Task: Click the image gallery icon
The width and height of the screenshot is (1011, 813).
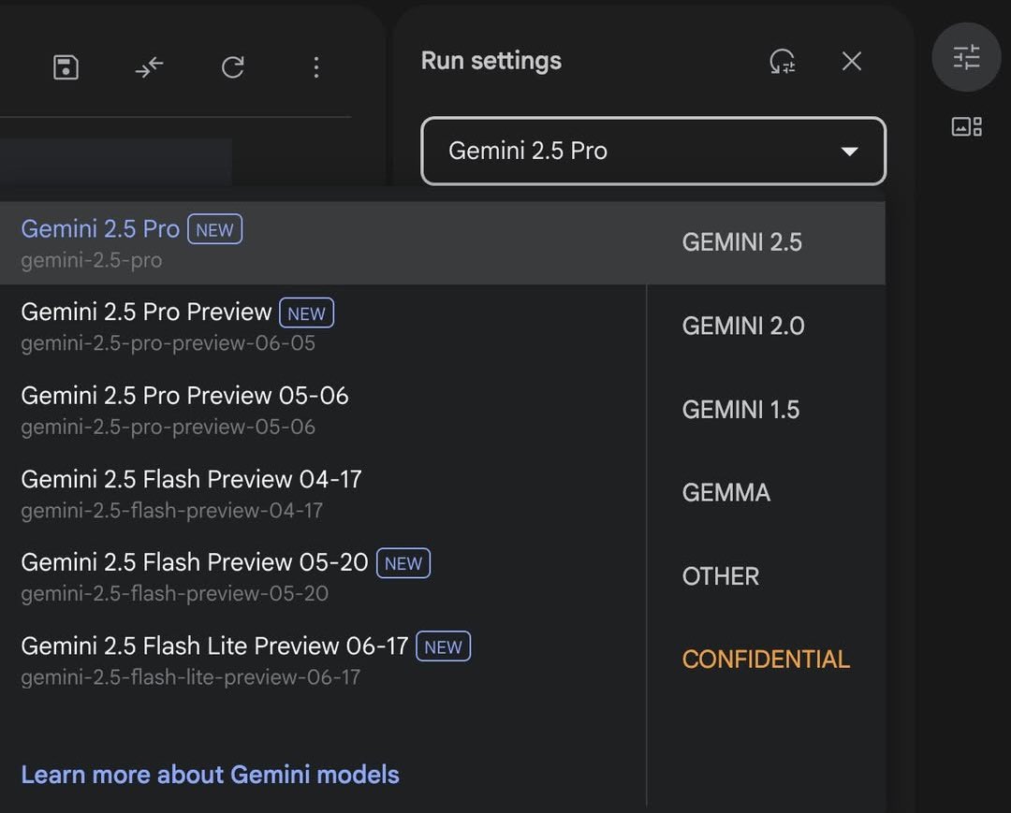Action: [966, 125]
